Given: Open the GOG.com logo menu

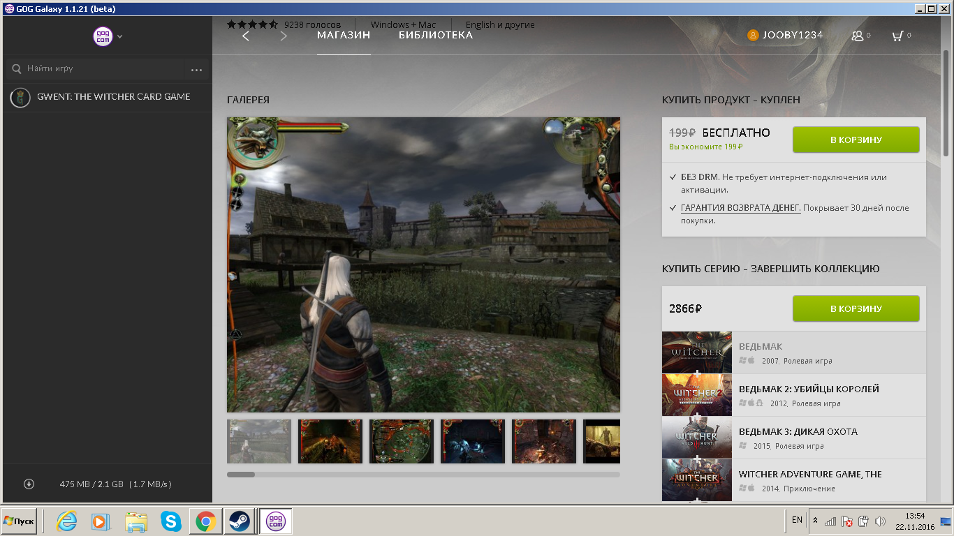Looking at the screenshot, I should [103, 36].
